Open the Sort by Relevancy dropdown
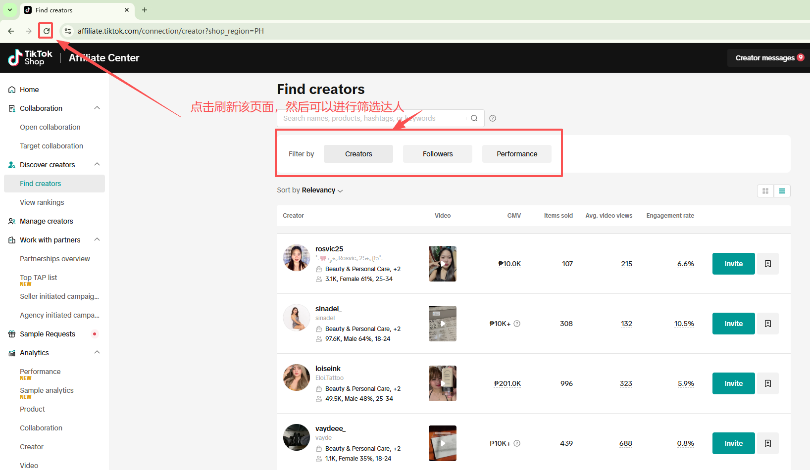The image size is (810, 470). point(310,190)
